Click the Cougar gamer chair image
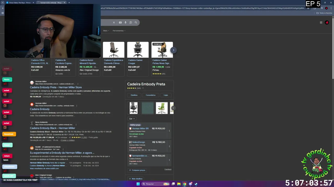This screenshot has width=334, height=187. coord(138,50)
